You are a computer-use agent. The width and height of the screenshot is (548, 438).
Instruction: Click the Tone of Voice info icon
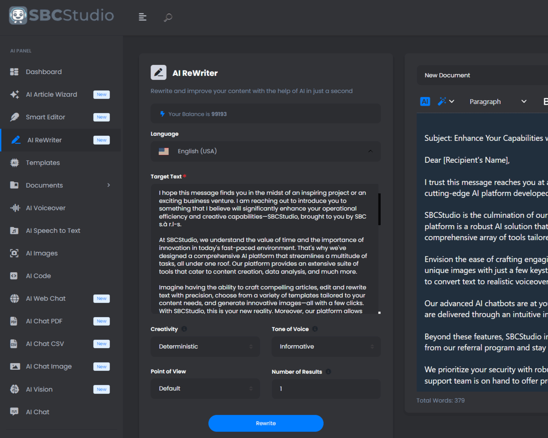[315, 329]
